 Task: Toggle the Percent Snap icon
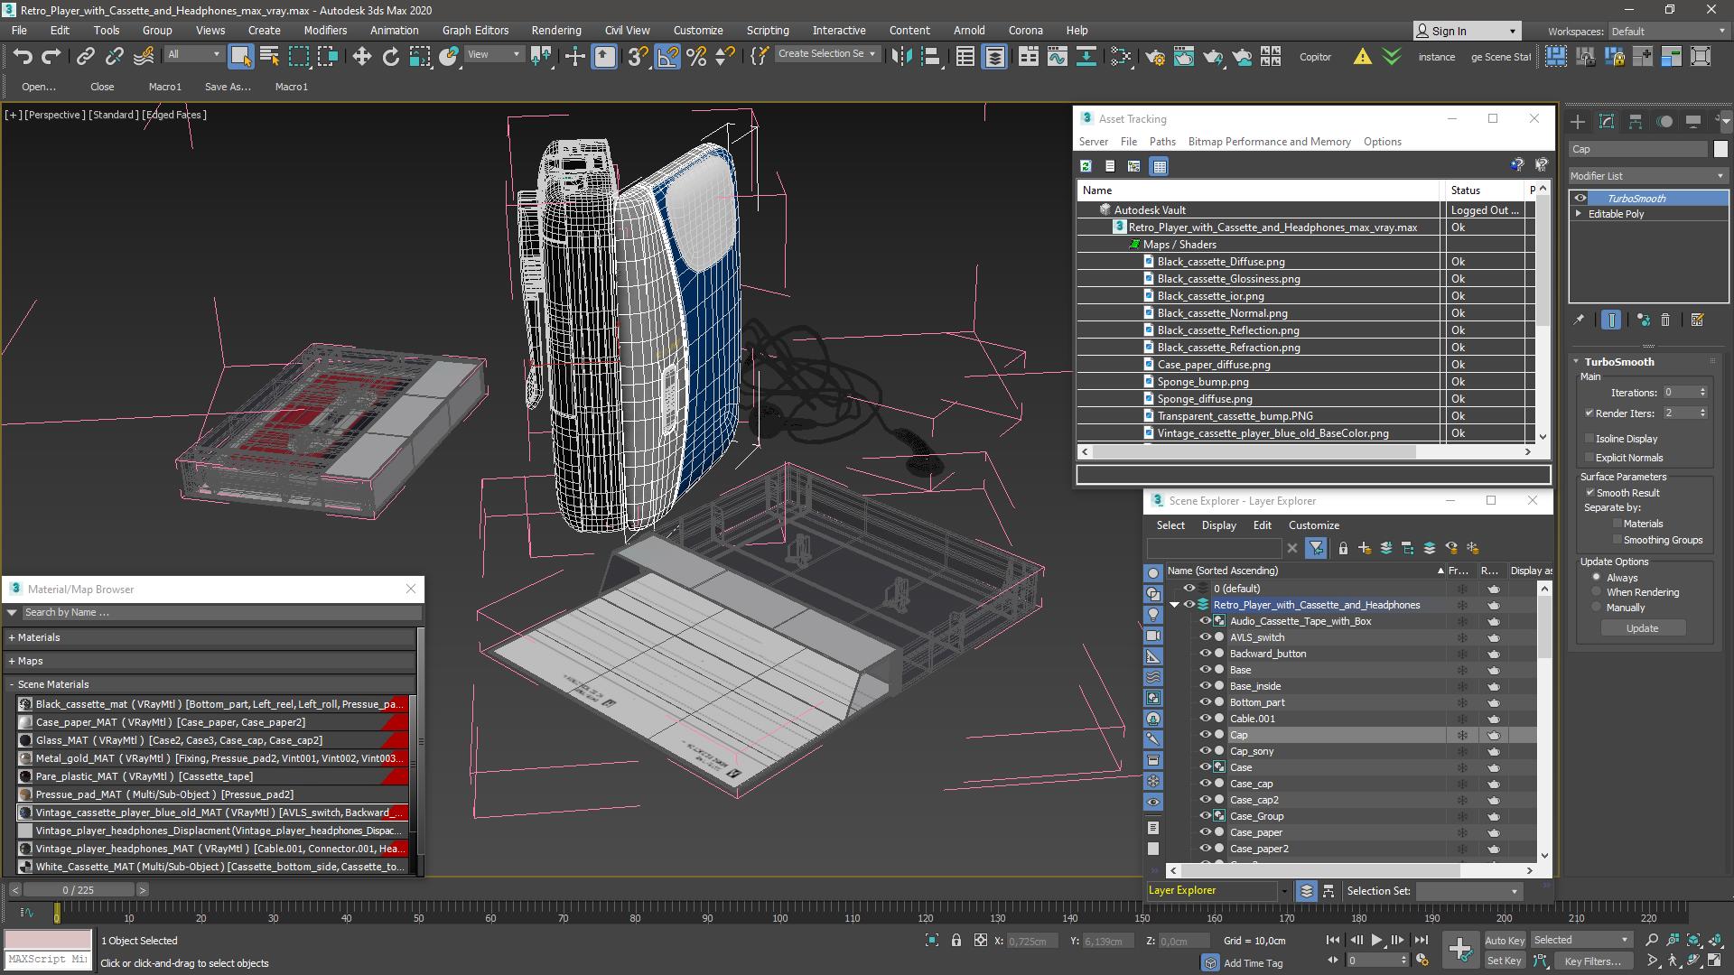(696, 56)
